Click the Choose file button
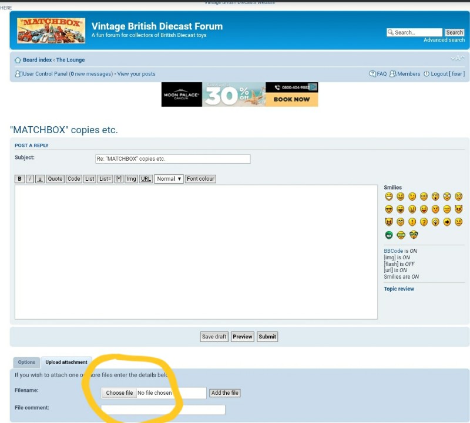 [119, 392]
